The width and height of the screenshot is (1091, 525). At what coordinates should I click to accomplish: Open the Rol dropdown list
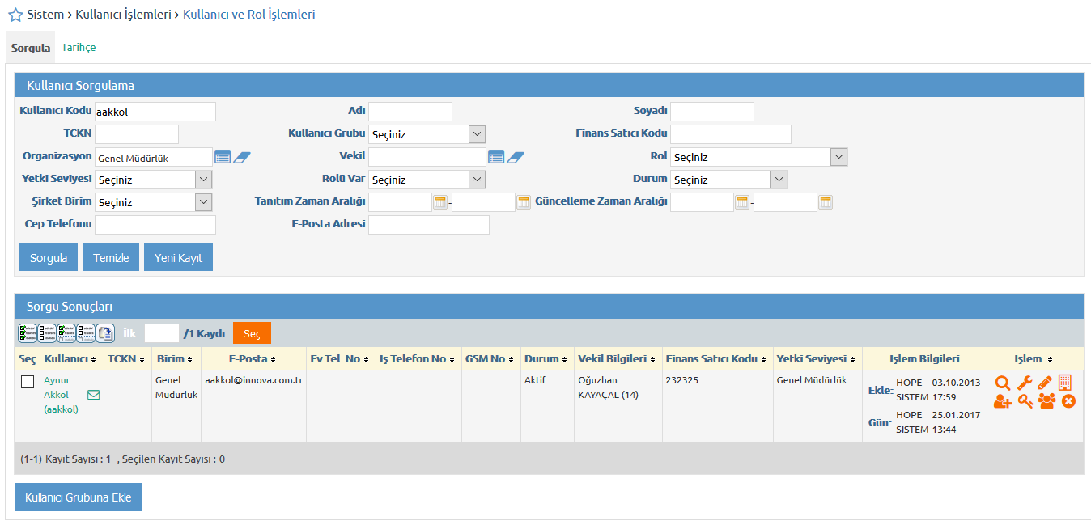click(838, 157)
